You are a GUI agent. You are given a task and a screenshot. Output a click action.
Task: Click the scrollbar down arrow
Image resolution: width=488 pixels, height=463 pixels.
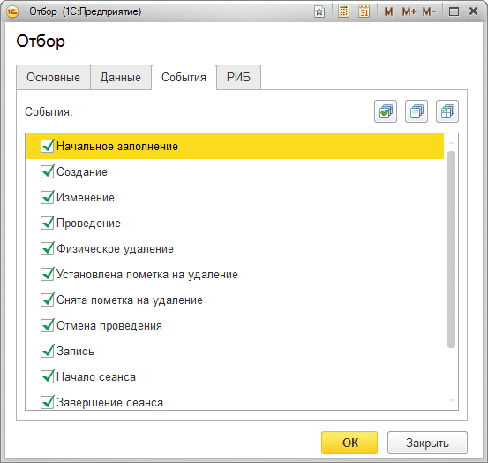(451, 400)
